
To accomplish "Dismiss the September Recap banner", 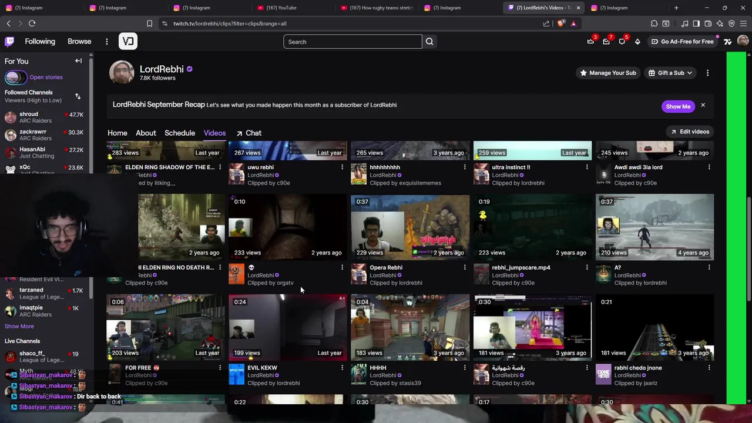I will 703,106.
